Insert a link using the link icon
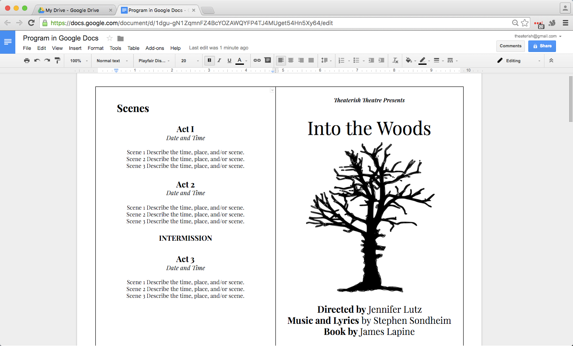Screen dimensions: 573x346 (257, 61)
